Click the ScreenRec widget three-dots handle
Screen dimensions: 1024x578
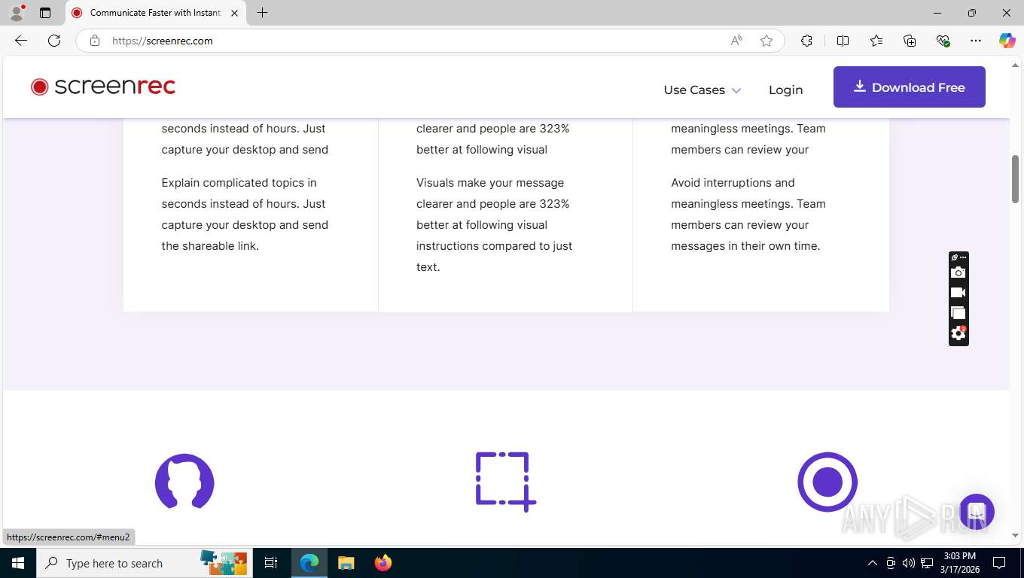tap(962, 257)
